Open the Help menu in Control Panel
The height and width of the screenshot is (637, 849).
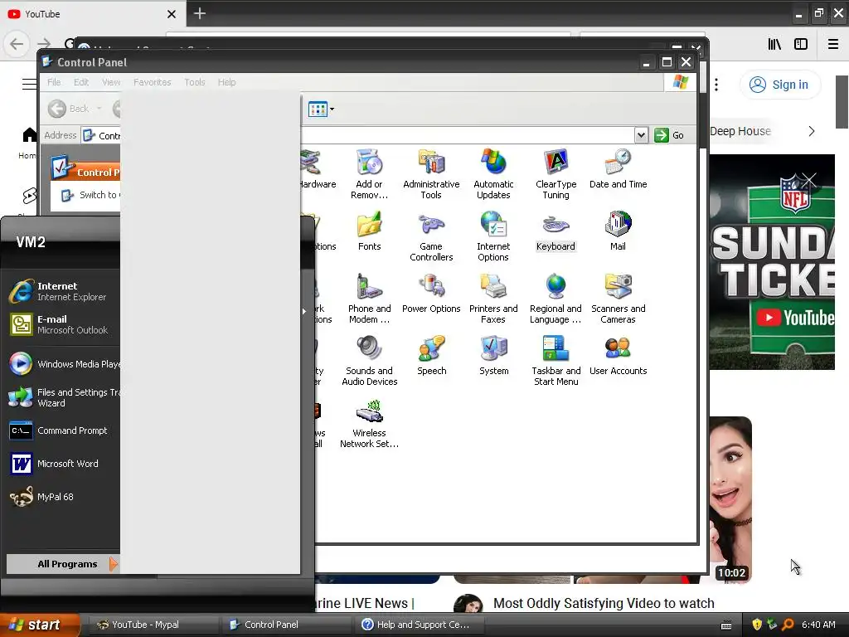227,82
